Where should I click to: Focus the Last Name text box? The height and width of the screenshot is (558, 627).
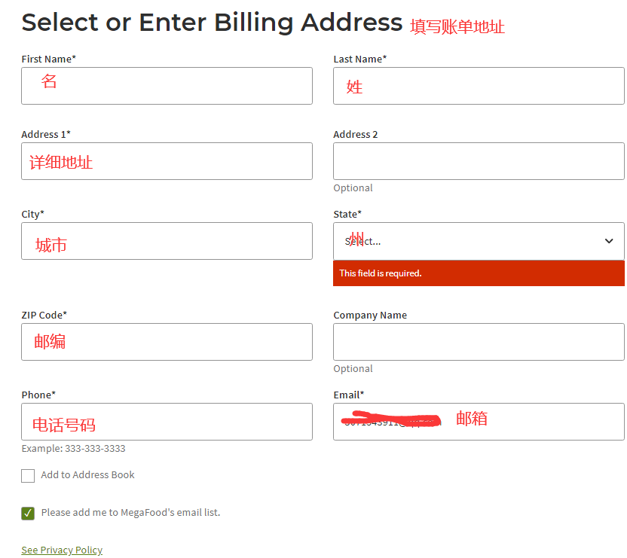point(479,86)
